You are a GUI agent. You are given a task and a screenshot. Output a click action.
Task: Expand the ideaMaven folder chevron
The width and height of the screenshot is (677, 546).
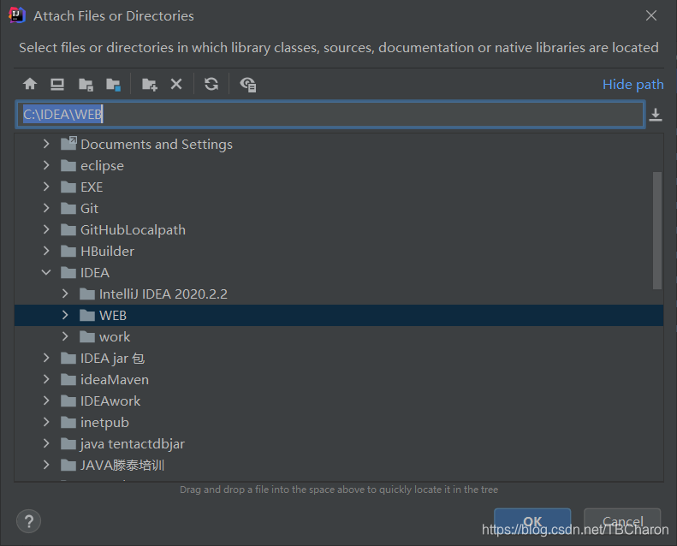pyautogui.click(x=46, y=379)
